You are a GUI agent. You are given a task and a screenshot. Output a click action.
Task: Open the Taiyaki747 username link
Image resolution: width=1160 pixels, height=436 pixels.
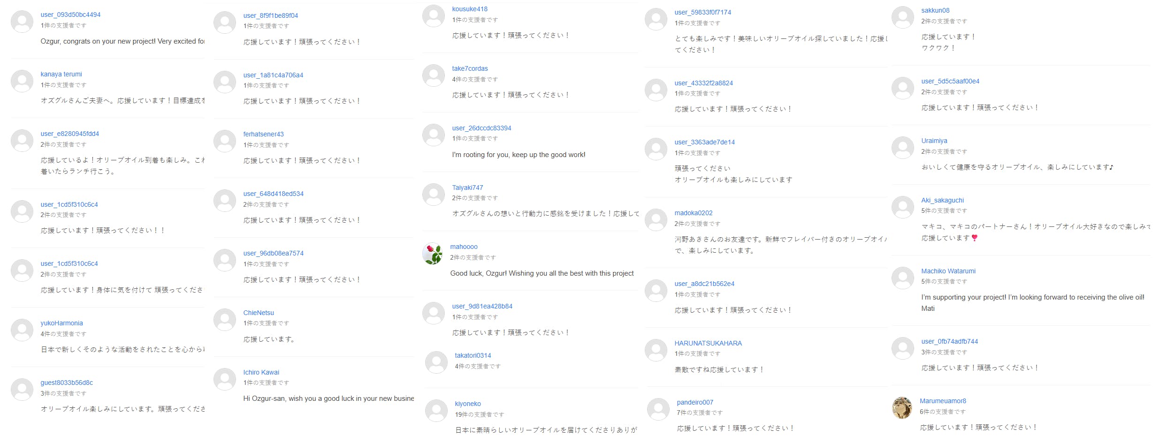click(x=467, y=188)
